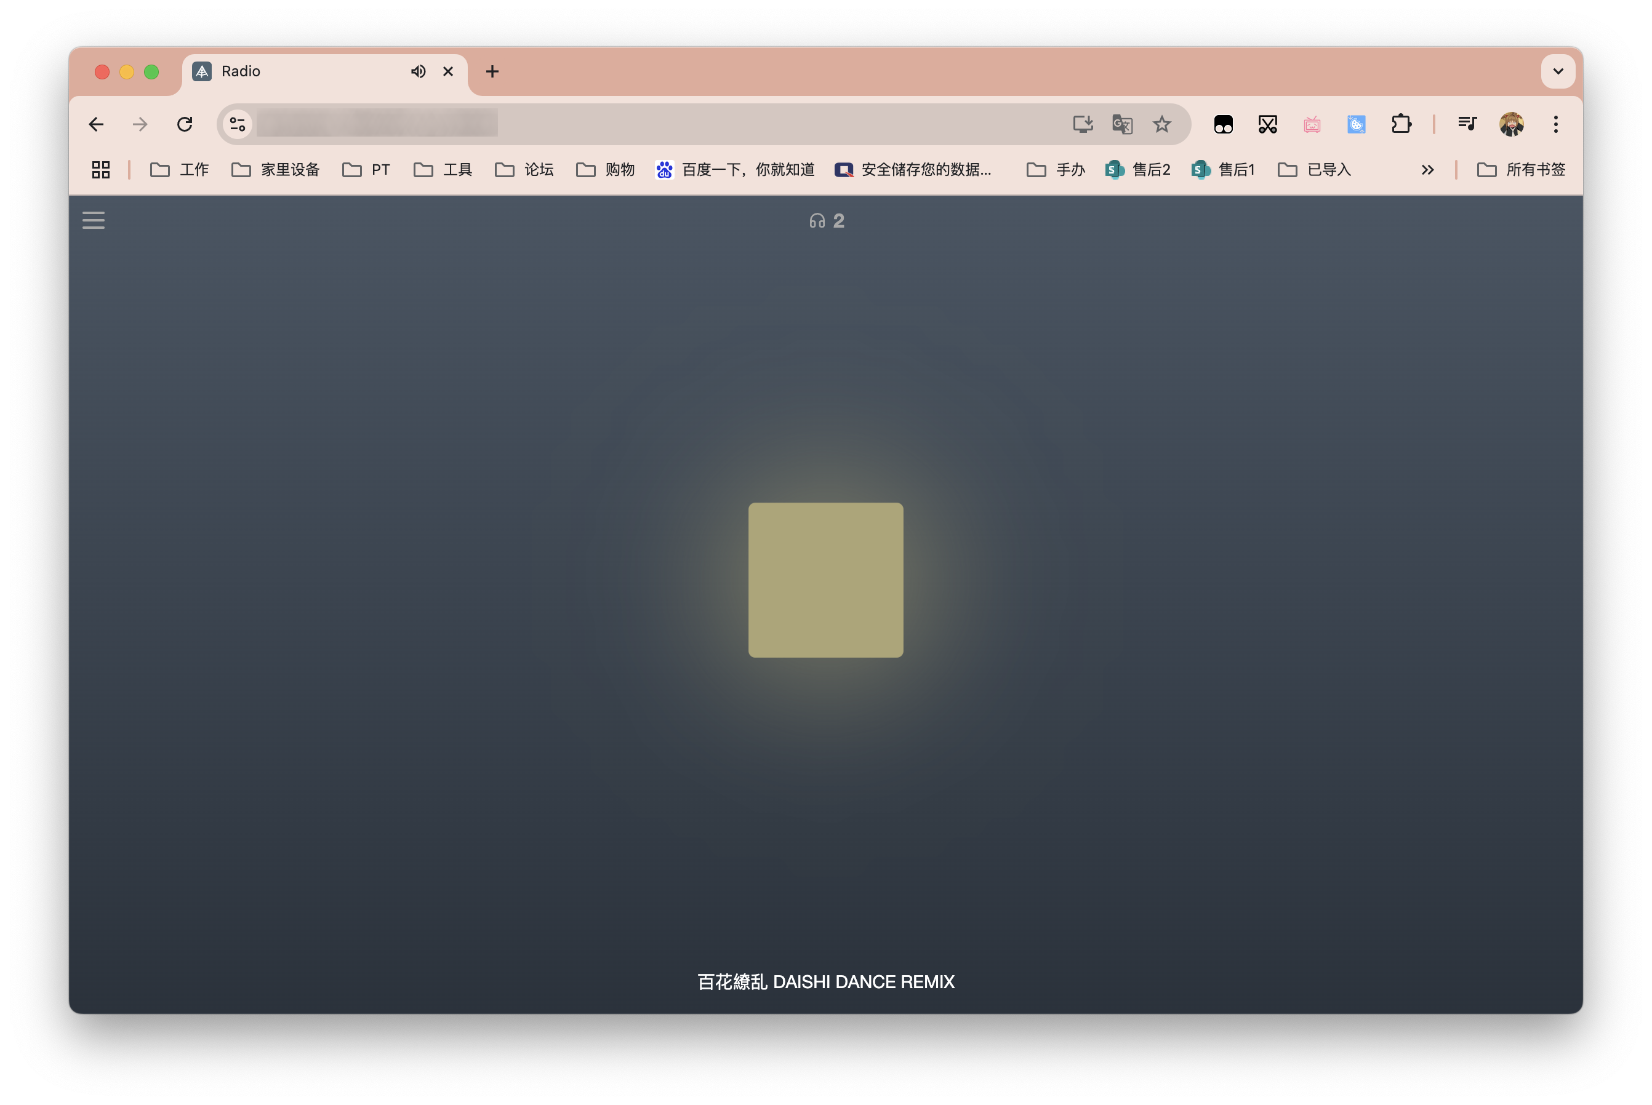Image resolution: width=1652 pixels, height=1105 pixels.
Task: Open the Extensions puzzle icon
Action: pos(1401,125)
